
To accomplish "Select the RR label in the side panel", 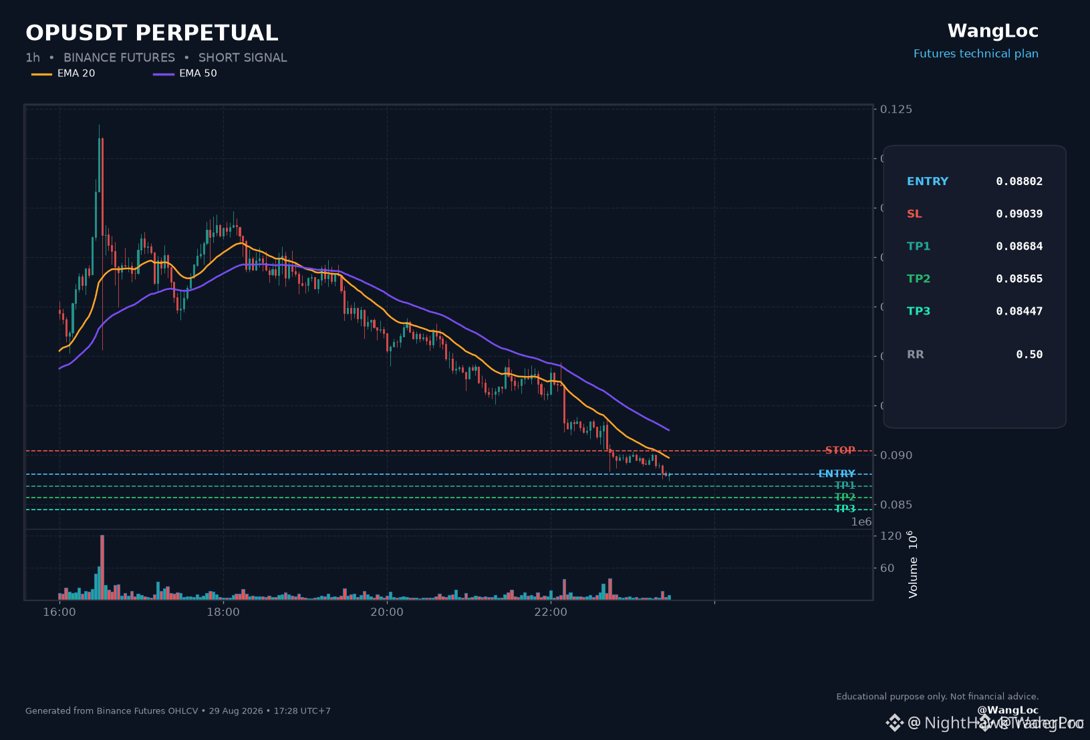I will click(916, 355).
